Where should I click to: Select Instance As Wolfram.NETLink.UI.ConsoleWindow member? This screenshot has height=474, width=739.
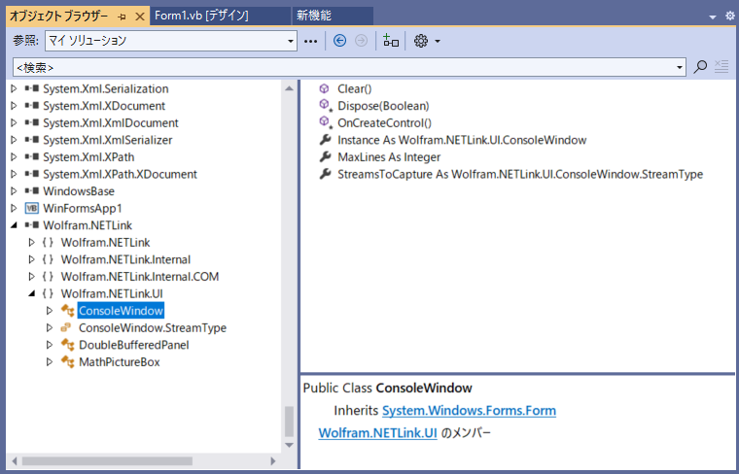[462, 140]
